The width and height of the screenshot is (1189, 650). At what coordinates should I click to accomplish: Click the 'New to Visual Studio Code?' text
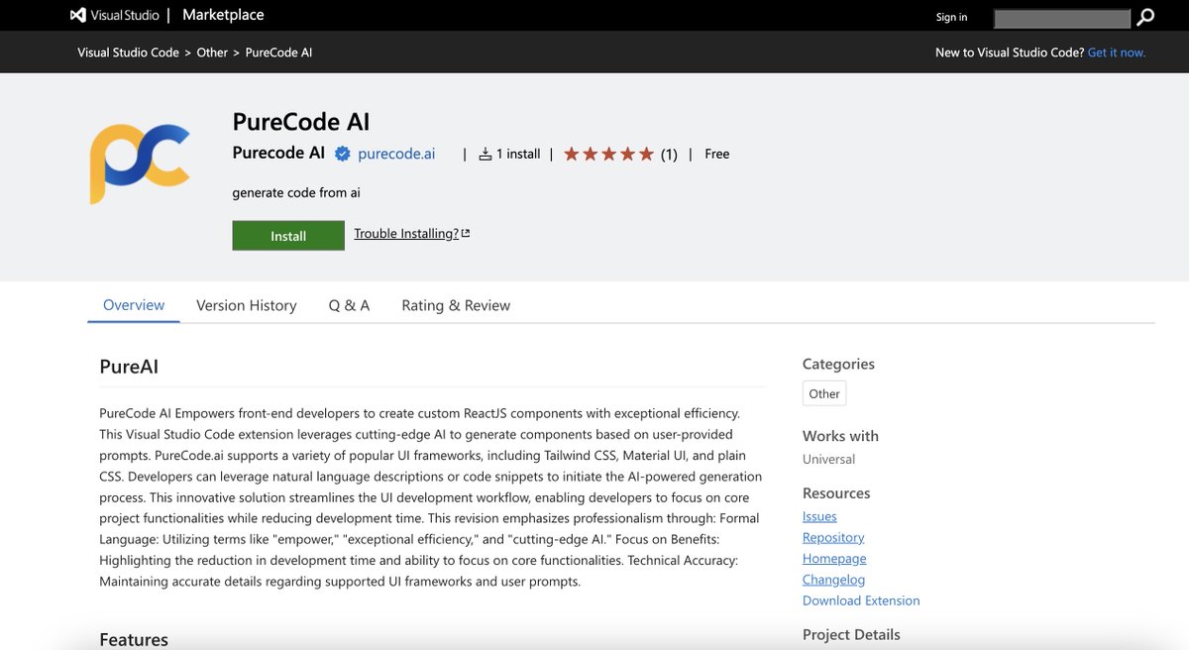[1010, 53]
